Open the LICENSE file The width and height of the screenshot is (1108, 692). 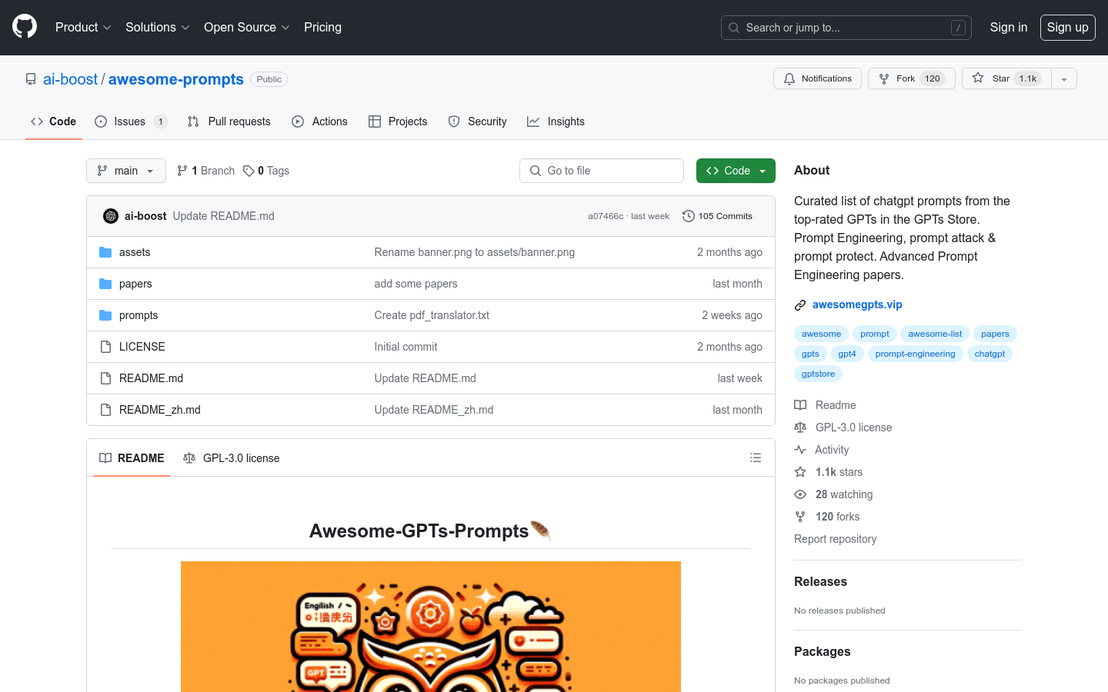tap(142, 347)
